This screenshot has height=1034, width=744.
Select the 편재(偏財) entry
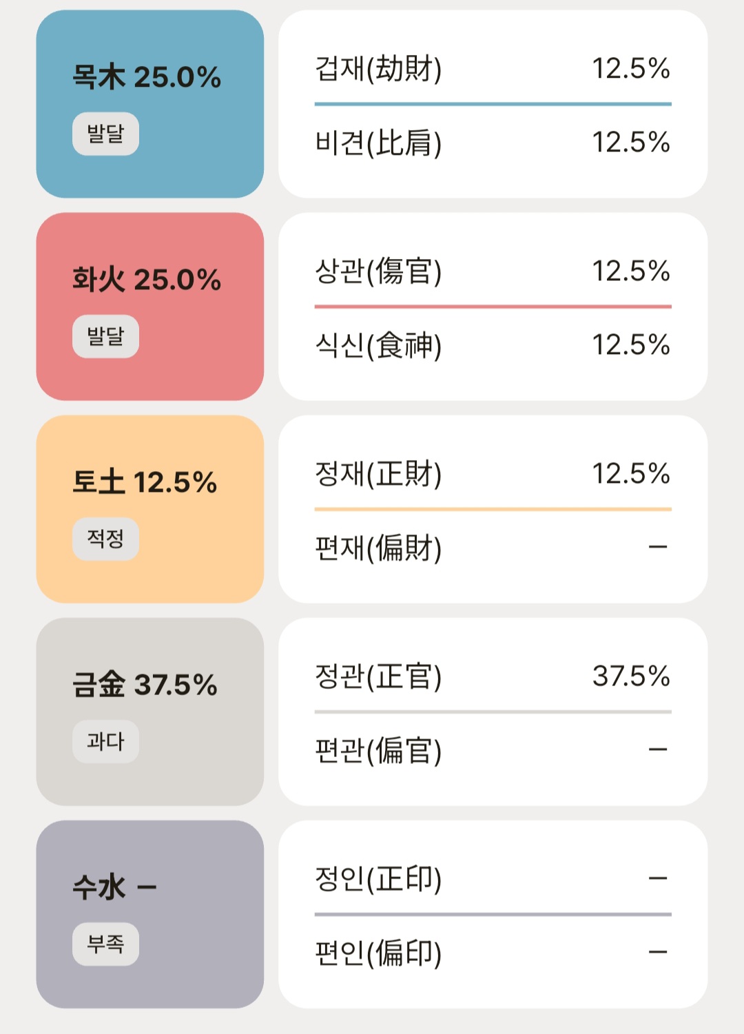(x=492, y=548)
